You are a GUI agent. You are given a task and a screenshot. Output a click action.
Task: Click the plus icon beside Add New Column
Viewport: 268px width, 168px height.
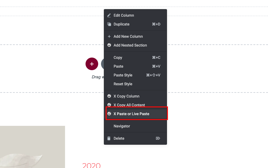point(109,36)
